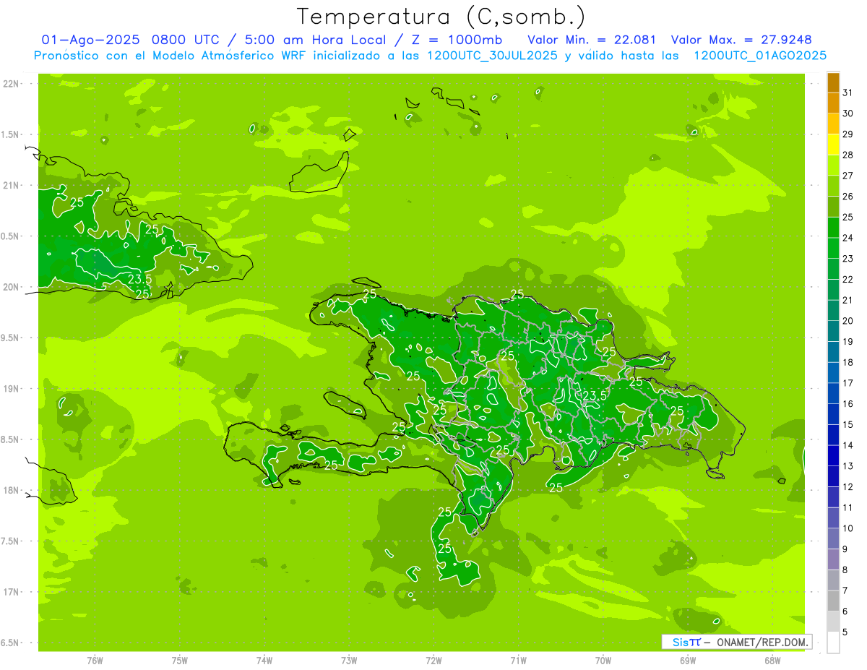Image resolution: width=867 pixels, height=670 pixels.
Task: Click the 76W longitude label
Action: (x=95, y=660)
